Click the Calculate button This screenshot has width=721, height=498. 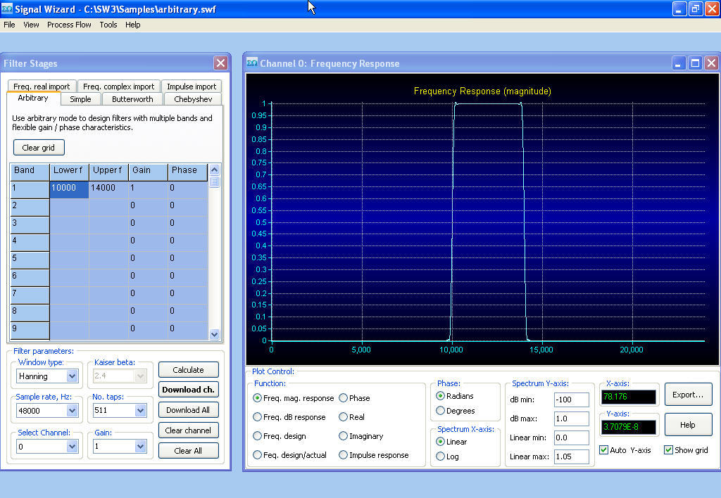point(188,370)
